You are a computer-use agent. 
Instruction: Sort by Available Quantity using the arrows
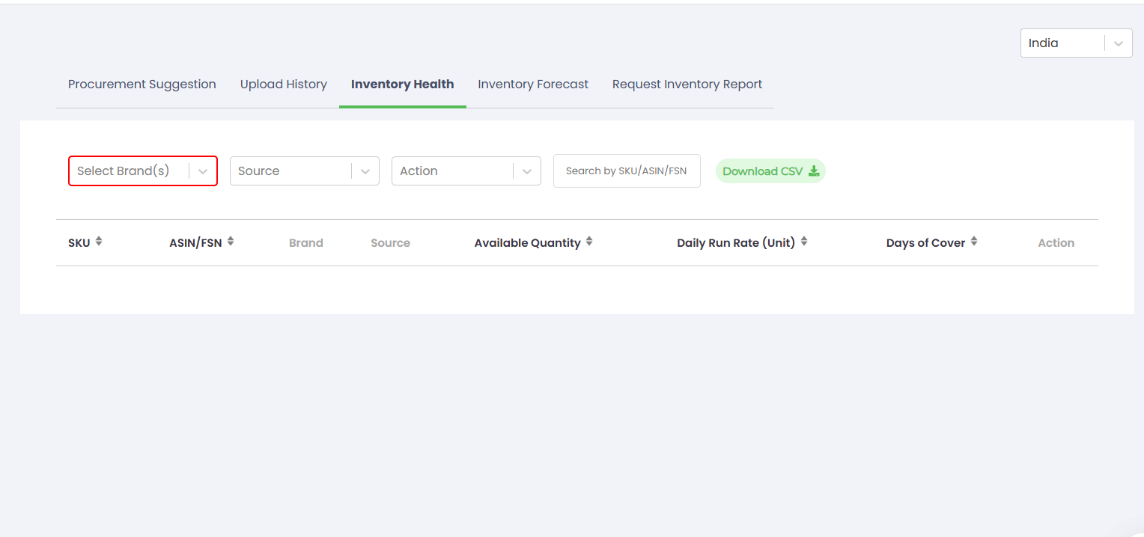[589, 242]
